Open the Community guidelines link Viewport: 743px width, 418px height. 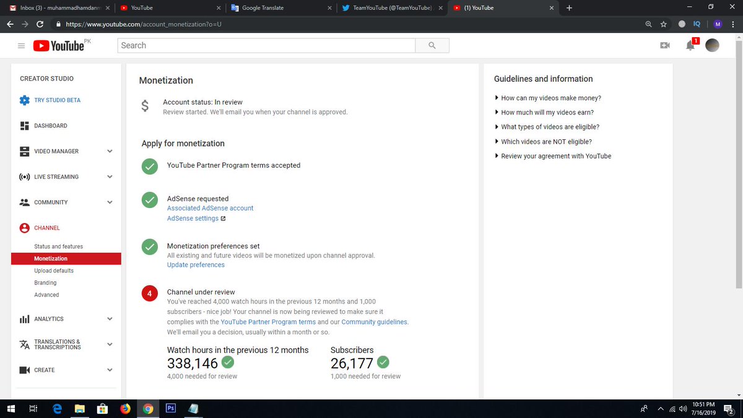click(374, 322)
